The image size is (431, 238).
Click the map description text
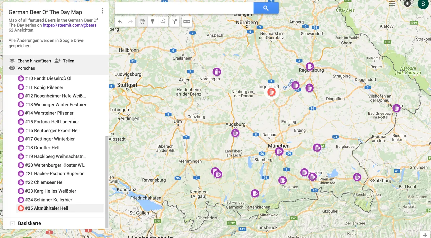click(x=53, y=23)
